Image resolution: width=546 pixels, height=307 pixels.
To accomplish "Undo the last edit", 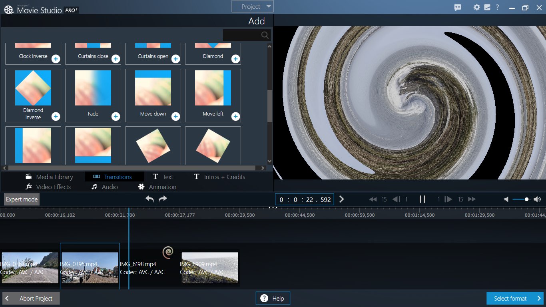I will pyautogui.click(x=149, y=199).
